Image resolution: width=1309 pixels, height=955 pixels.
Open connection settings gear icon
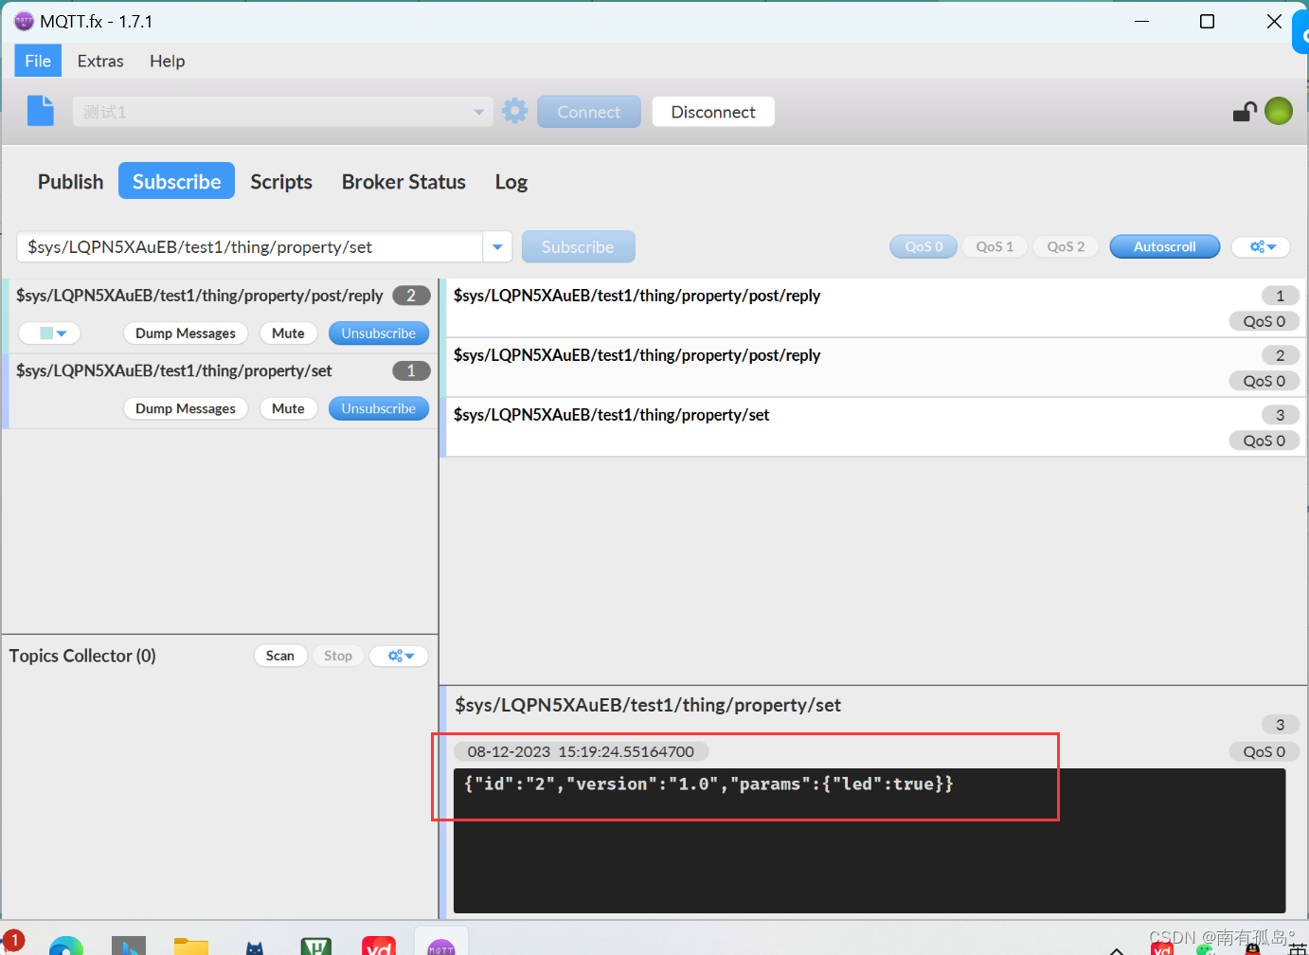pyautogui.click(x=514, y=111)
